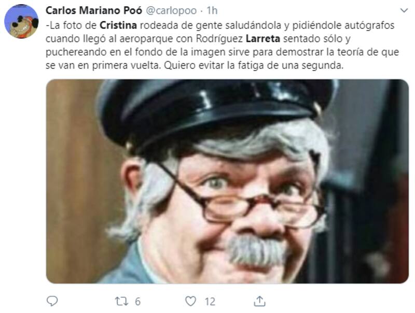View the retweet count of 6
Image resolution: width=415 pixels, height=313 pixels.
[137, 302]
